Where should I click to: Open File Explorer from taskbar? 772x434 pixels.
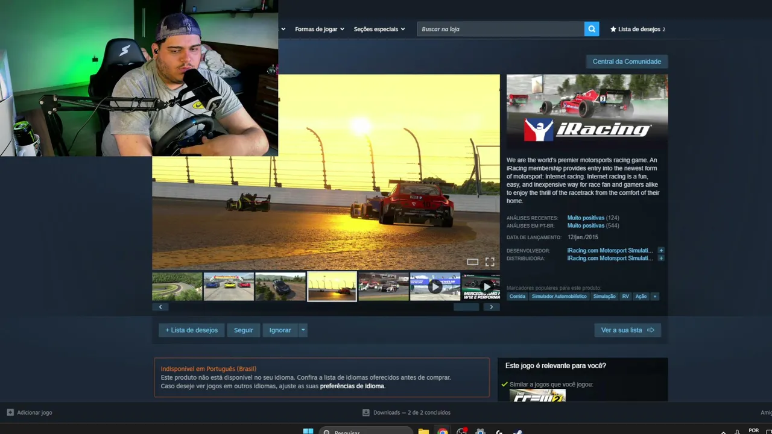(x=423, y=432)
